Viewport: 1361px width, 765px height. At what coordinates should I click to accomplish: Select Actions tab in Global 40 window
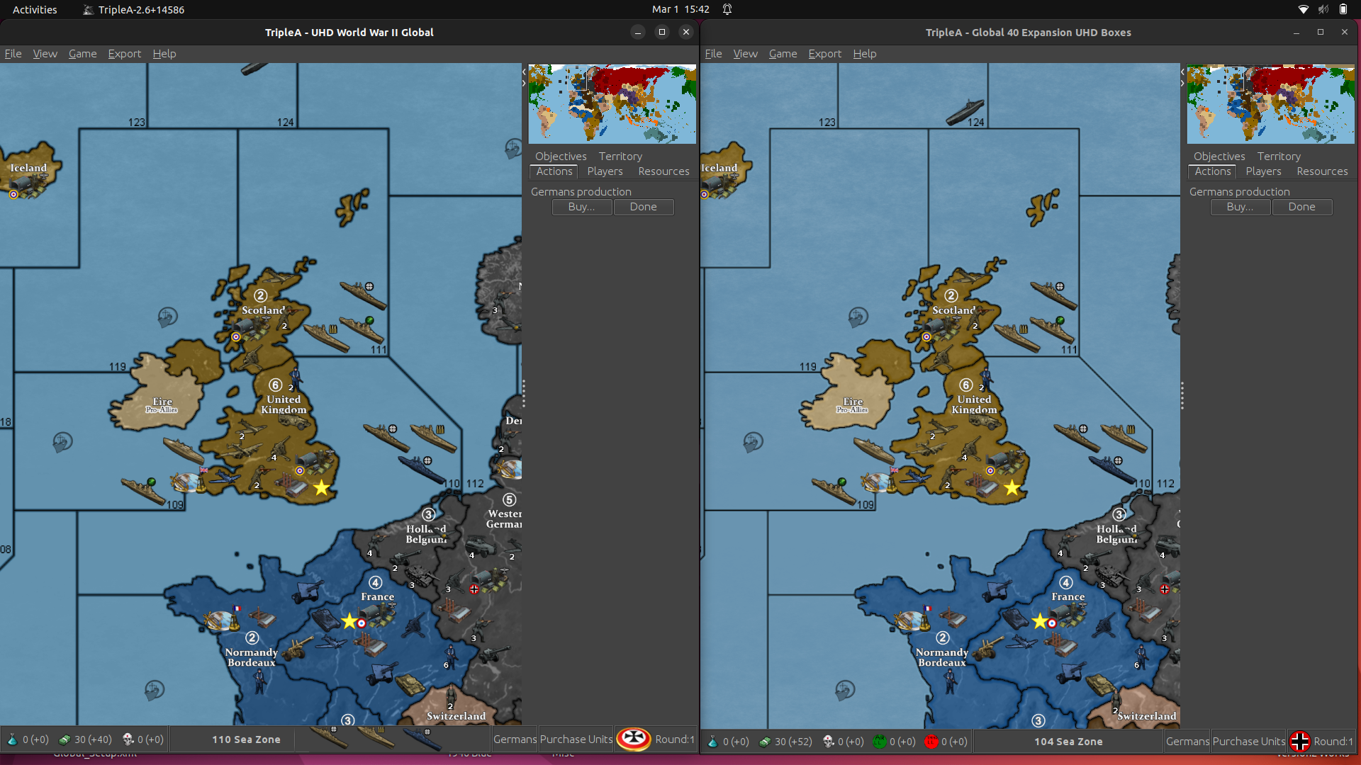pos(1212,171)
